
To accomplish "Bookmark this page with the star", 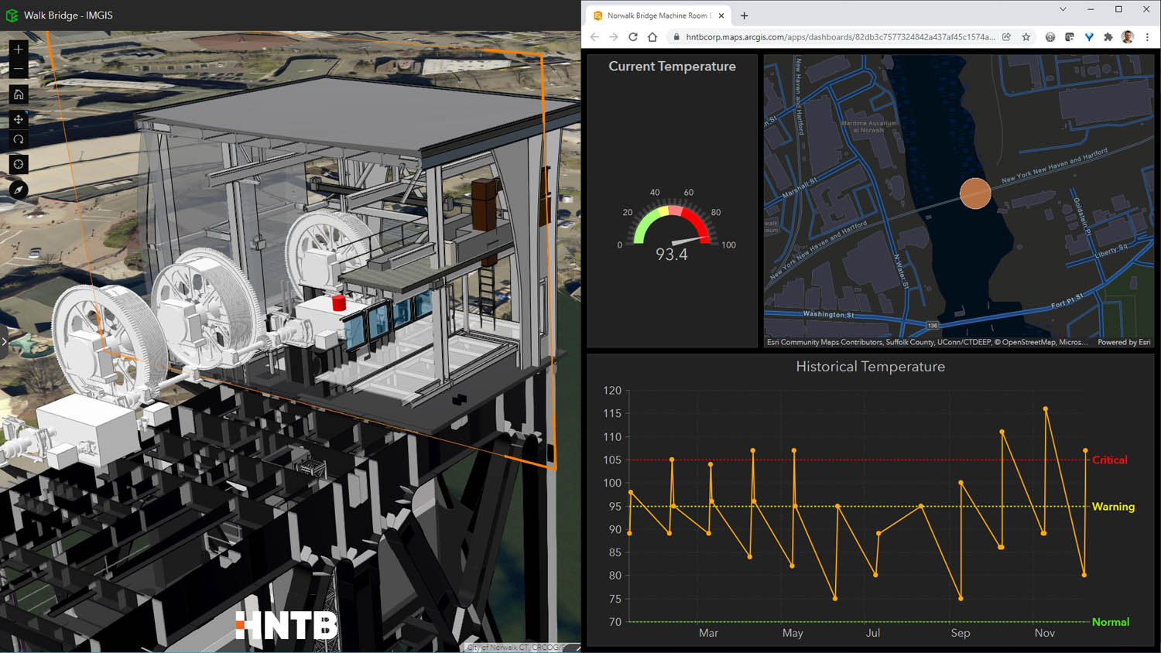I will click(1026, 37).
